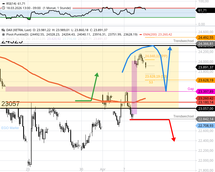The image size is (215, 172).
Task: Click the magenta Gap annotation label
Action: pyautogui.click(x=191, y=89)
